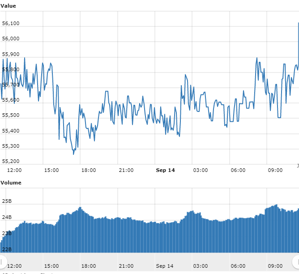Click the 24B volume axis label

[x=7, y=217]
